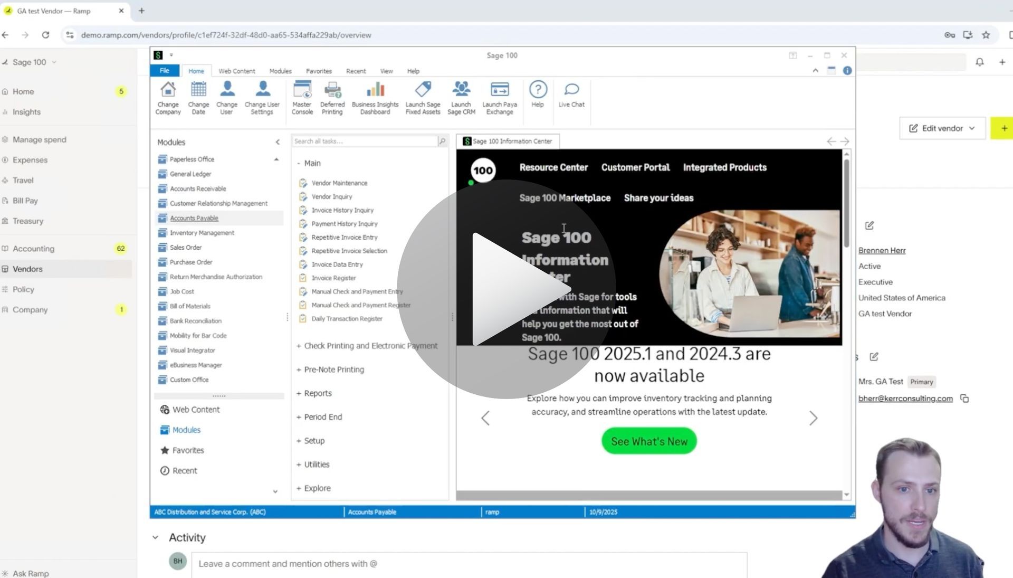Click the Search all tasks field
Screen dimensions: 1013x578
(x=364, y=141)
